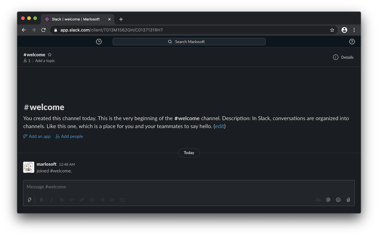Image resolution: width=378 pixels, height=236 pixels.
Task: Click the Search Marlosoft box
Action: click(x=189, y=42)
